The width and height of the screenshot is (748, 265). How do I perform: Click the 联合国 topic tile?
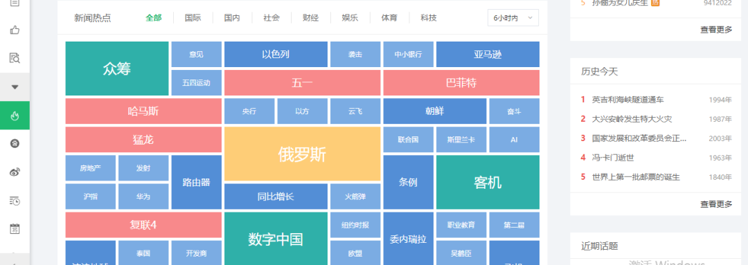click(x=409, y=140)
